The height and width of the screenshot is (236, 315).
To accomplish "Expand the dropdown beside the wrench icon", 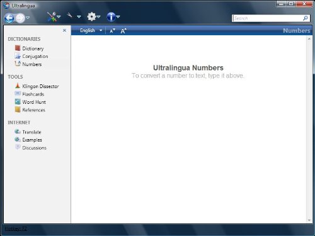I will tap(79, 16).
